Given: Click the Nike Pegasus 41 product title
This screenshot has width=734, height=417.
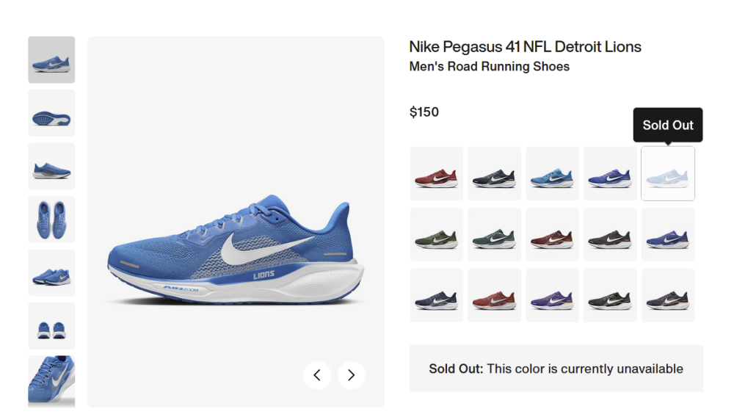Looking at the screenshot, I should tap(525, 47).
